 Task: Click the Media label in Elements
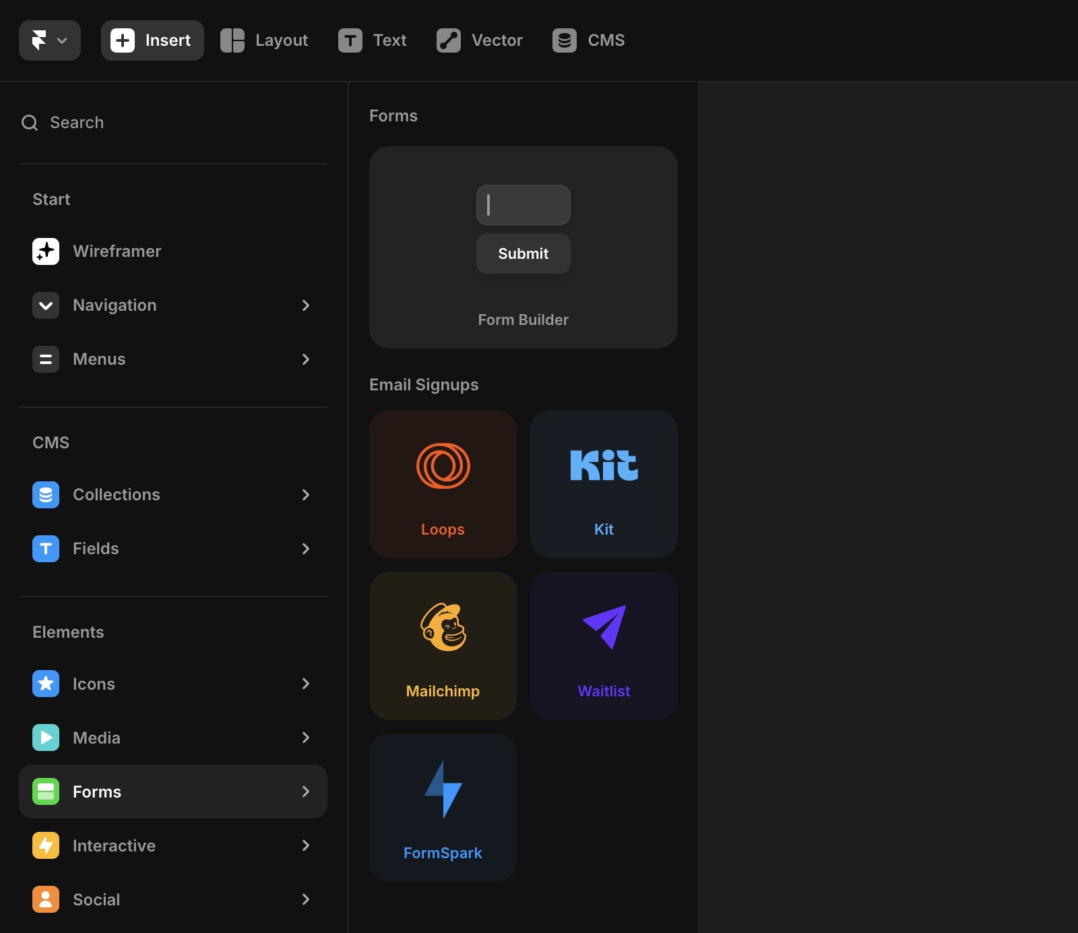pos(96,738)
